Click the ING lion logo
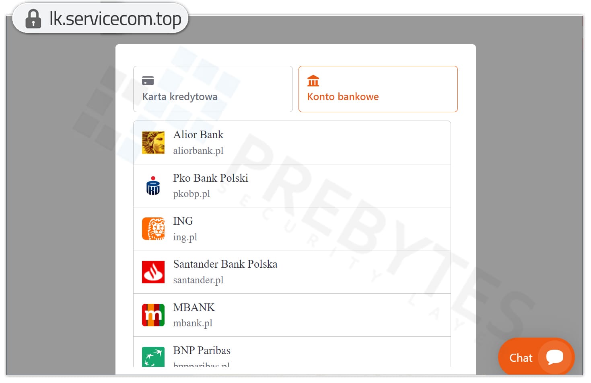The height and width of the screenshot is (383, 591). point(153,229)
